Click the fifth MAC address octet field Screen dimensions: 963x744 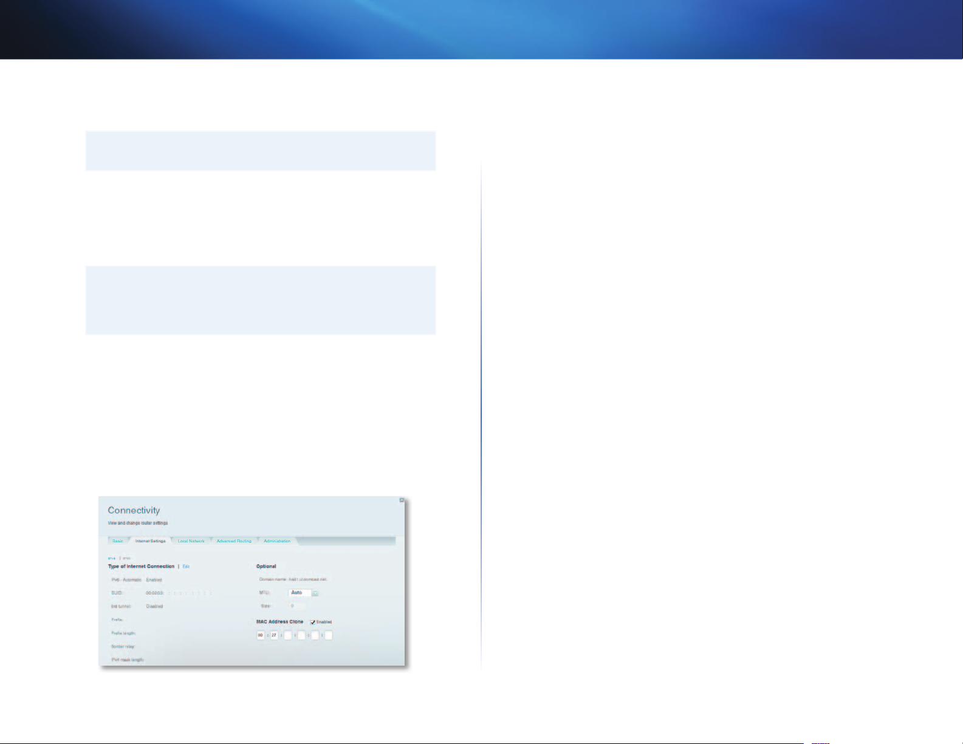coord(315,635)
